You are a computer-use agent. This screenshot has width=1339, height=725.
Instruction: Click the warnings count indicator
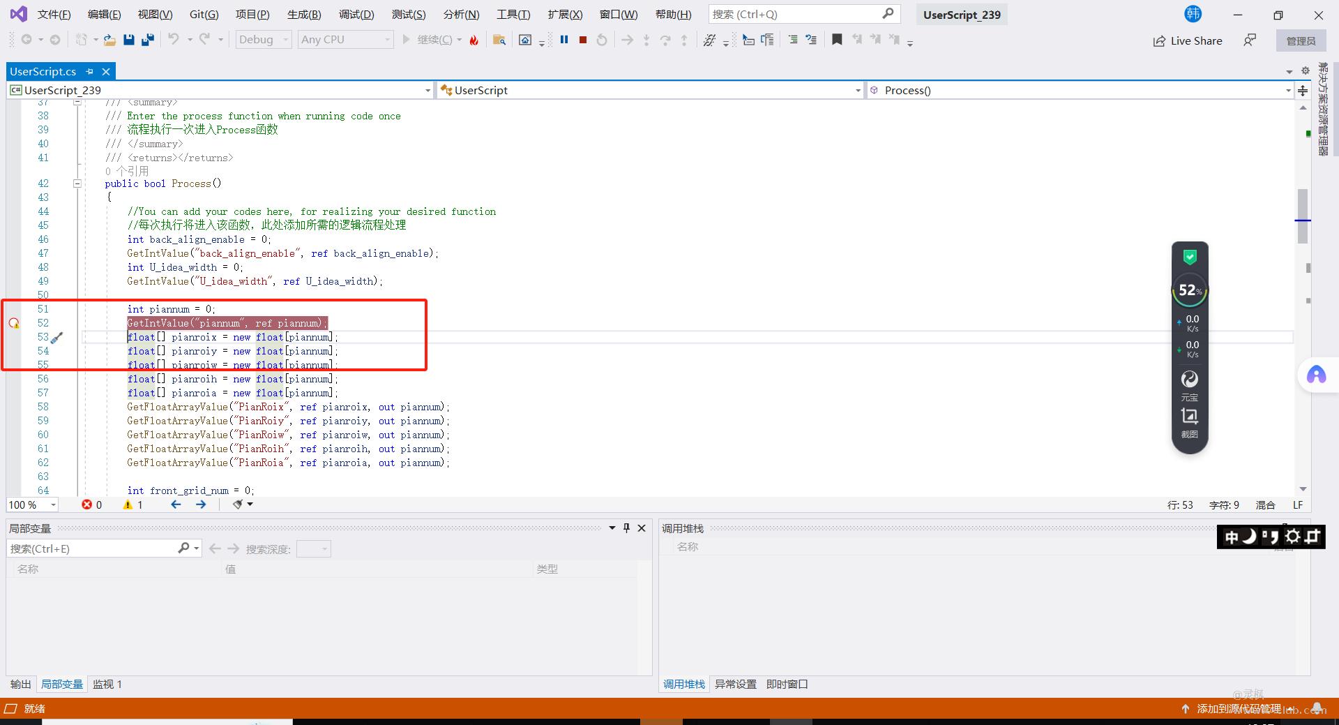[133, 504]
